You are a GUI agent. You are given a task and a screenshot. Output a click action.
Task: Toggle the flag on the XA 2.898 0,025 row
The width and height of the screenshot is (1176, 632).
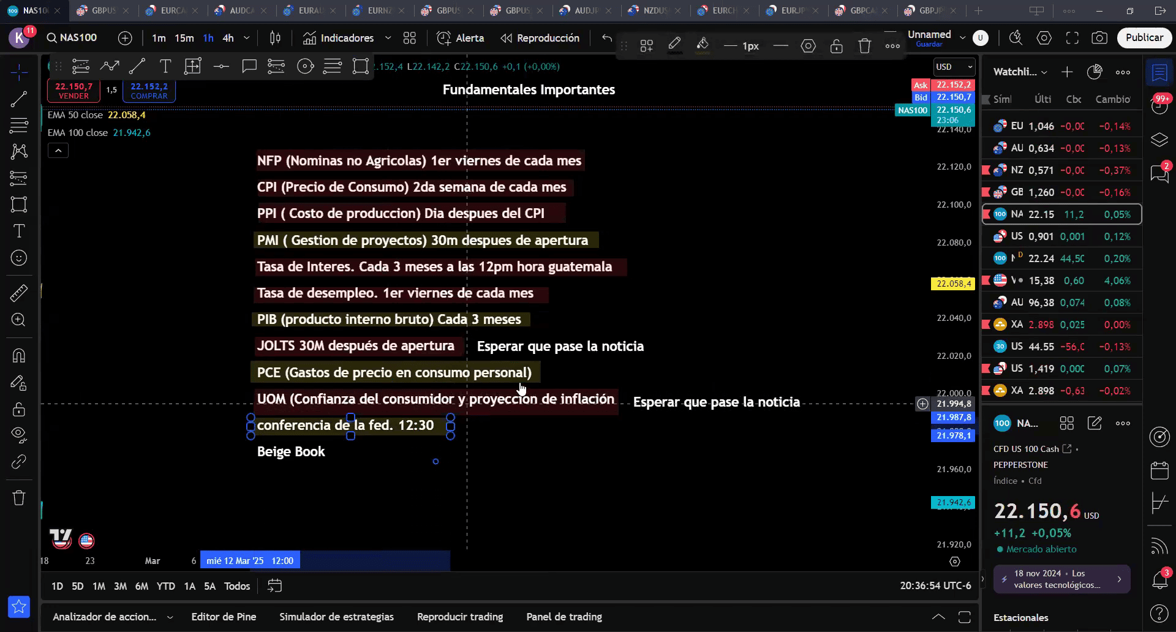click(986, 325)
